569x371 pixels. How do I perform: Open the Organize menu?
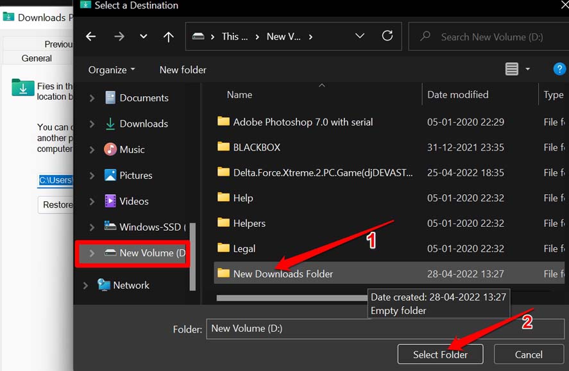pyautogui.click(x=112, y=69)
